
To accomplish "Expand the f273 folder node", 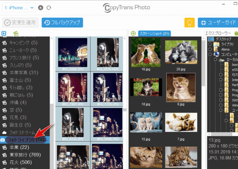I will click(x=221, y=75).
